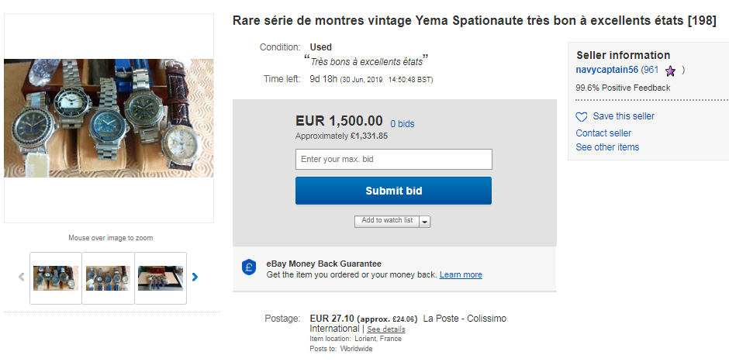The image size is (729, 362).
Task: Open See other items link
Action: coord(607,147)
